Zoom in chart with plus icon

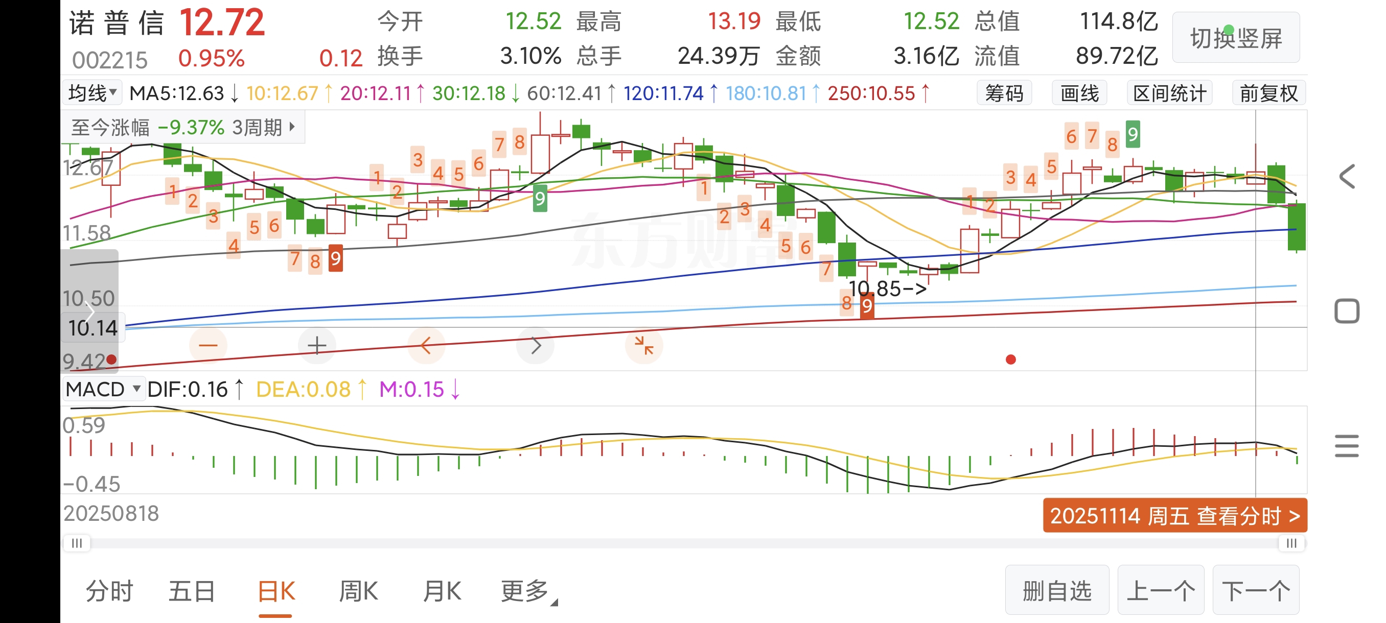(x=317, y=346)
